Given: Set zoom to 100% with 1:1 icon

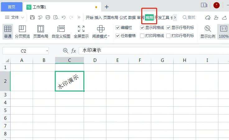Looking at the screenshot, I should [223, 32].
